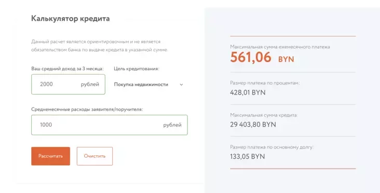
Task: Click the Очистить button
Action: [x=94, y=156]
